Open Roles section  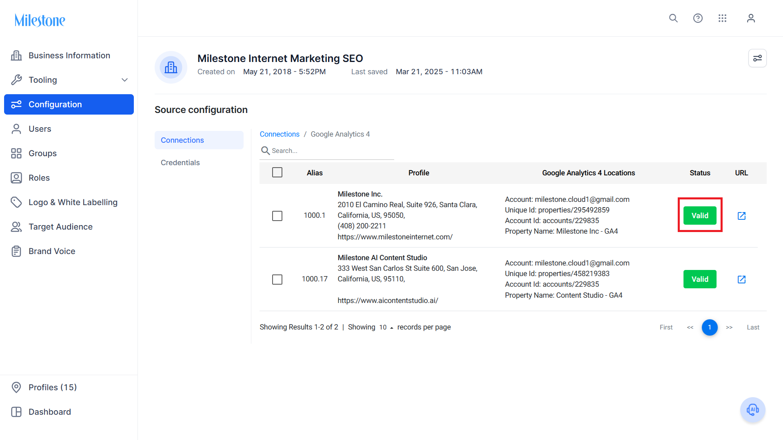point(69,178)
